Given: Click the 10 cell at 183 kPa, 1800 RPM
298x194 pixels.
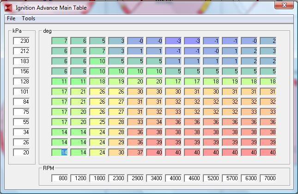Looking at the screenshot, I should (x=97, y=61).
